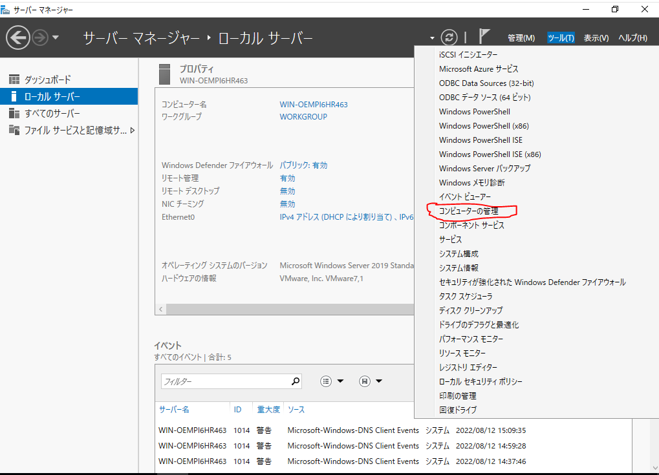The image size is (659, 475).
Task: Open the ヘルプ(H) menu
Action: (632, 37)
